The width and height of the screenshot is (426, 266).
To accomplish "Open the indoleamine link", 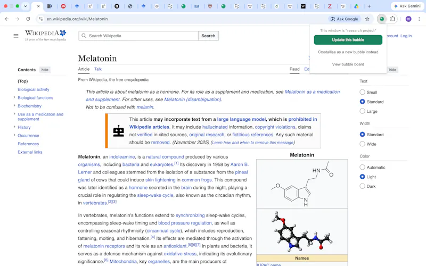I will pyautogui.click(x=122, y=157).
